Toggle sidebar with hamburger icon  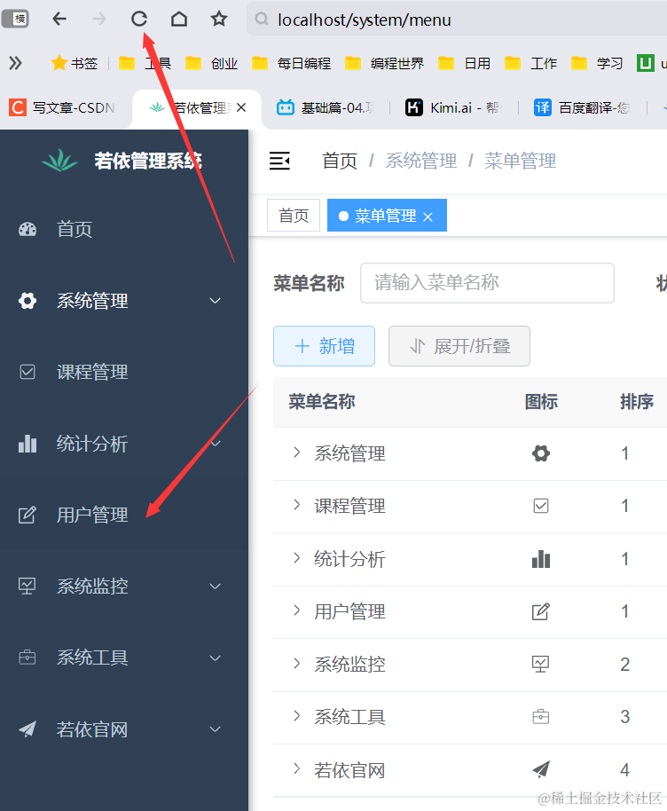(x=279, y=161)
